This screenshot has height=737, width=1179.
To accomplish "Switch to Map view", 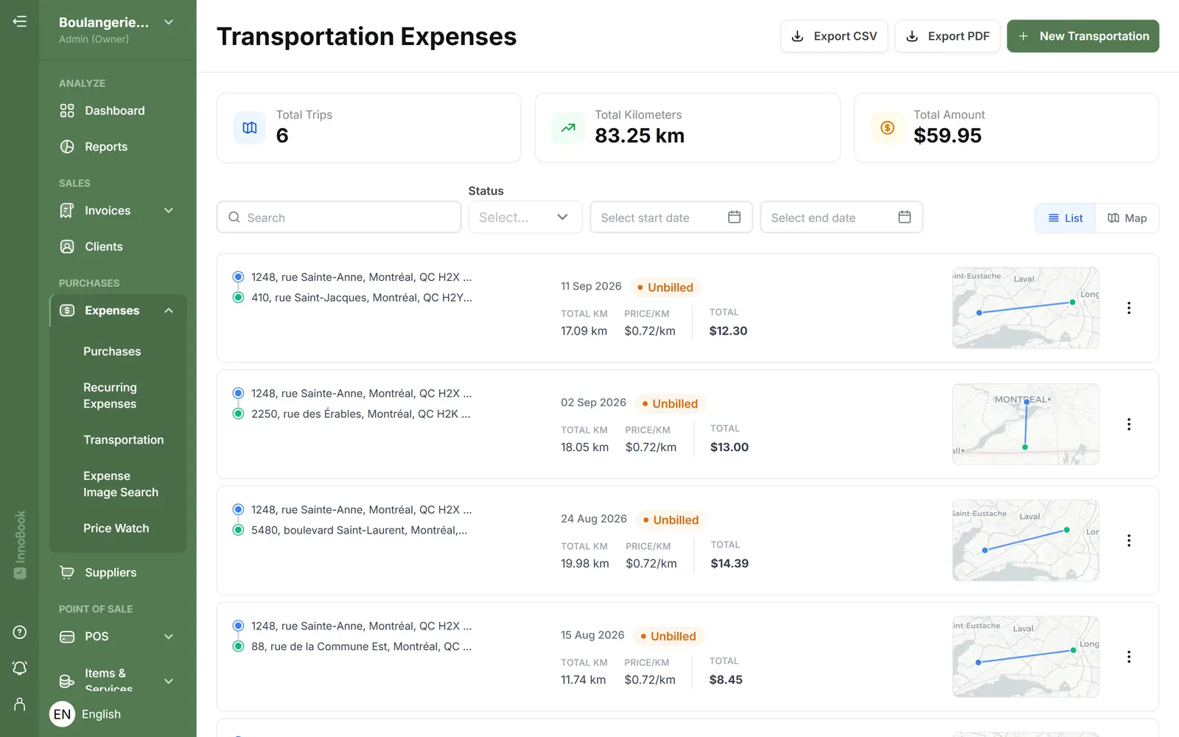I will pyautogui.click(x=1127, y=218).
